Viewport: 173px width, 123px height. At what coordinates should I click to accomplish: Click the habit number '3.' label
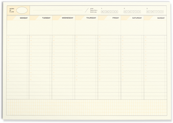pyautogui.click(x=147, y=8)
